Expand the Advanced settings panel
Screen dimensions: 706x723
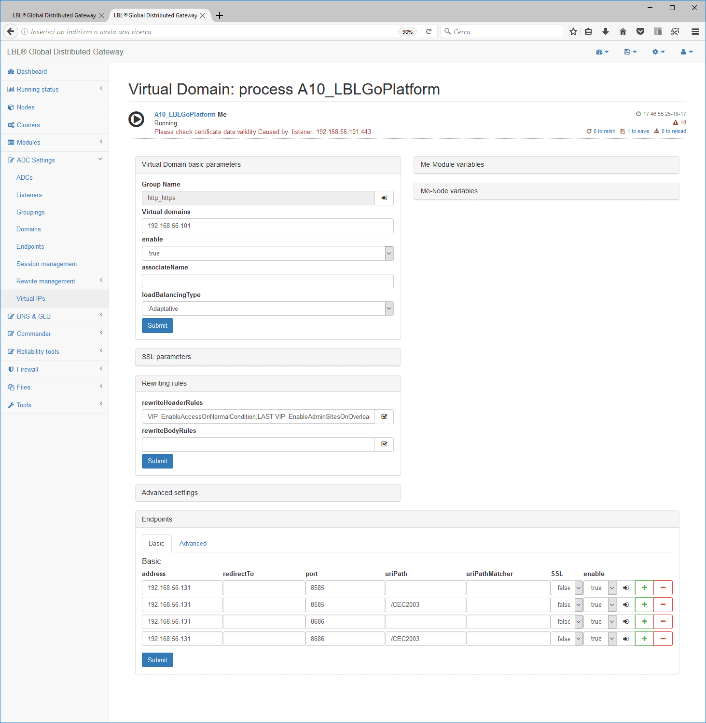coord(268,493)
